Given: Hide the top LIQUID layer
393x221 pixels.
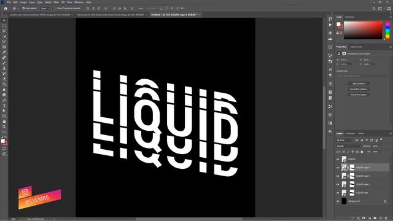Looking at the screenshot, I should pos(338,159).
